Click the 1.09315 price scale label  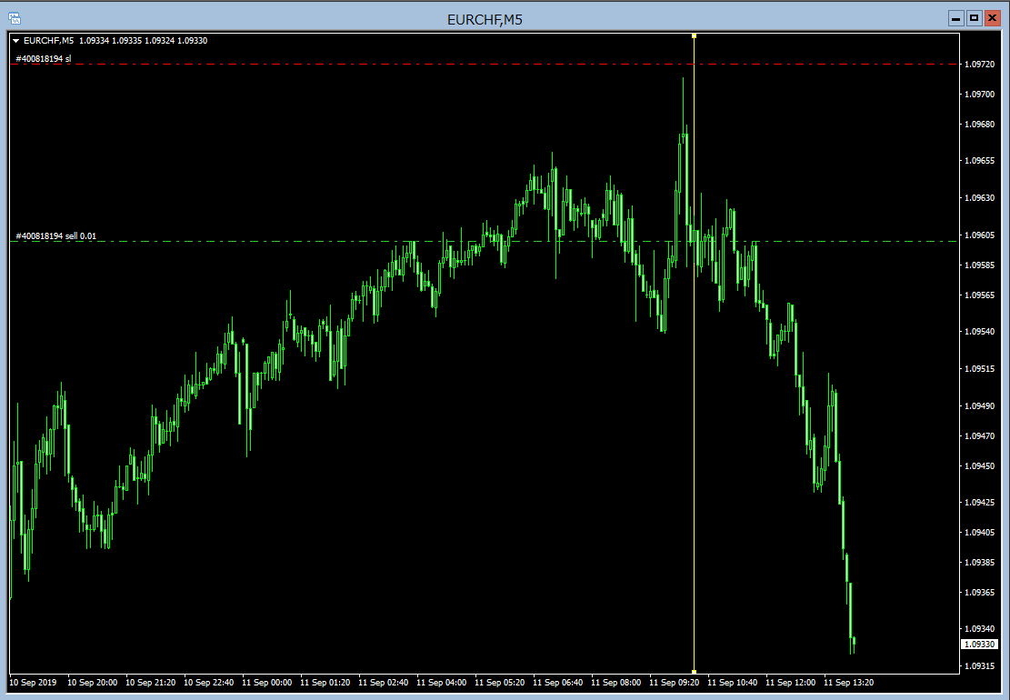tap(979, 665)
